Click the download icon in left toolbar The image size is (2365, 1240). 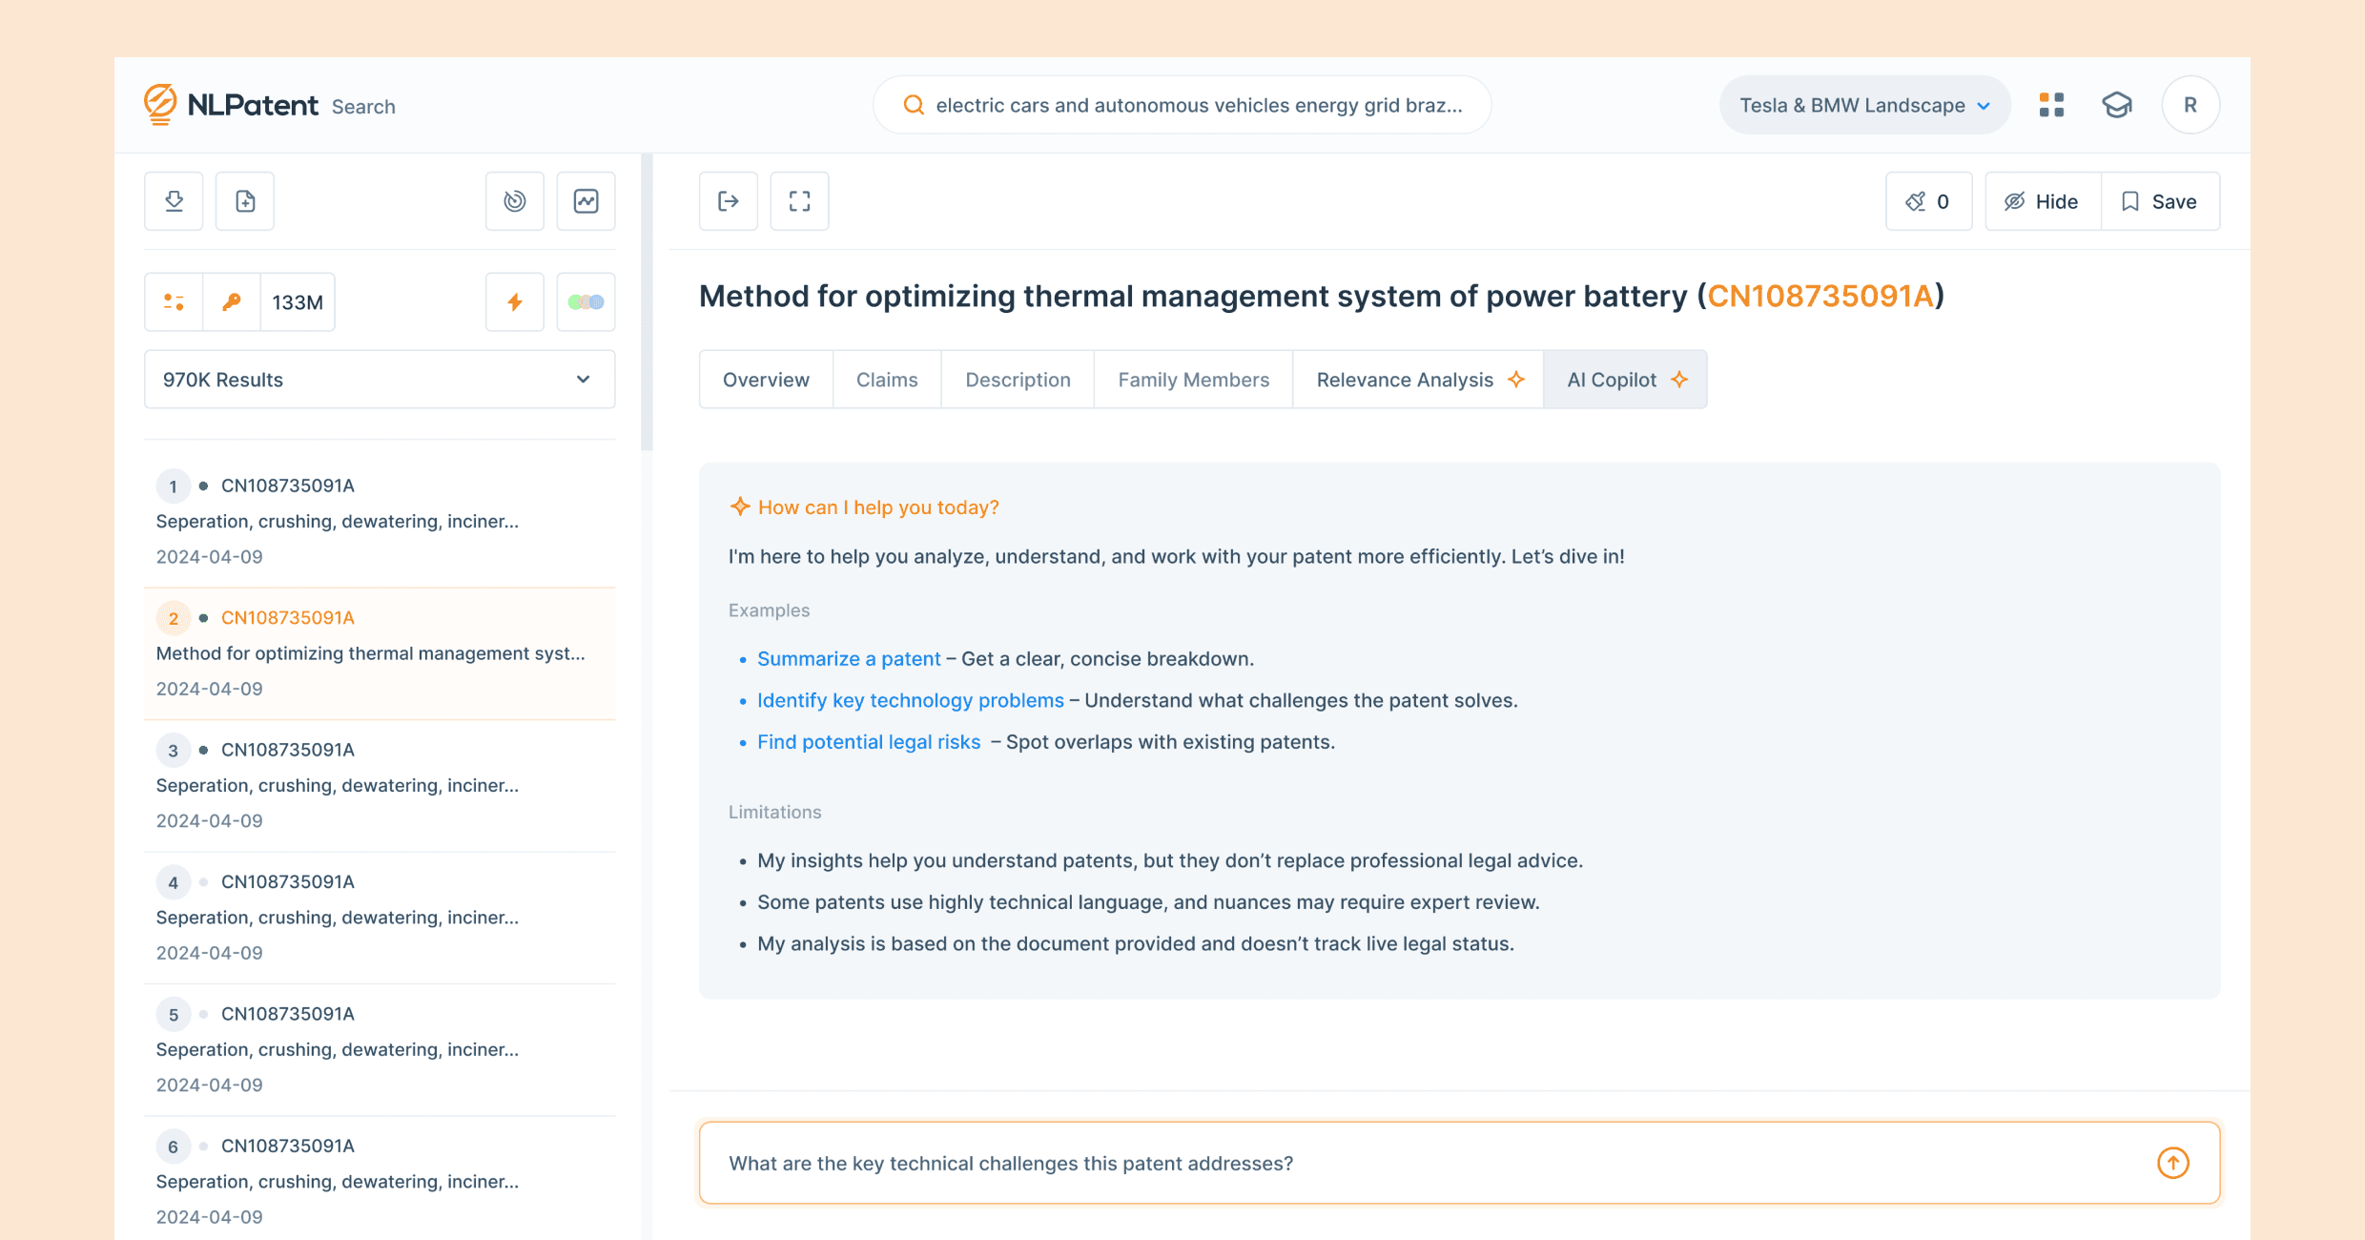[x=174, y=201]
